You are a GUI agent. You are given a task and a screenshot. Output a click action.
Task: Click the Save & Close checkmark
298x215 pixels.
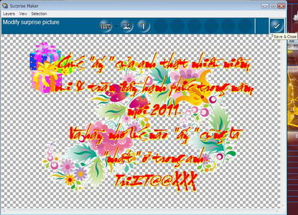277,26
